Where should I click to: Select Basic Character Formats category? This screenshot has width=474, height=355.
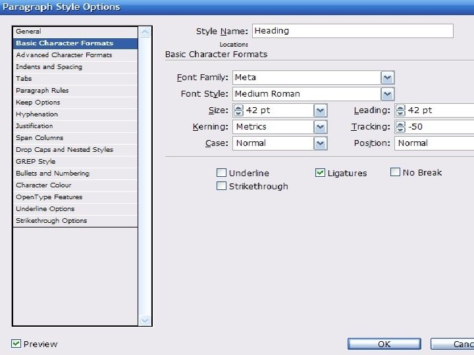click(x=75, y=43)
